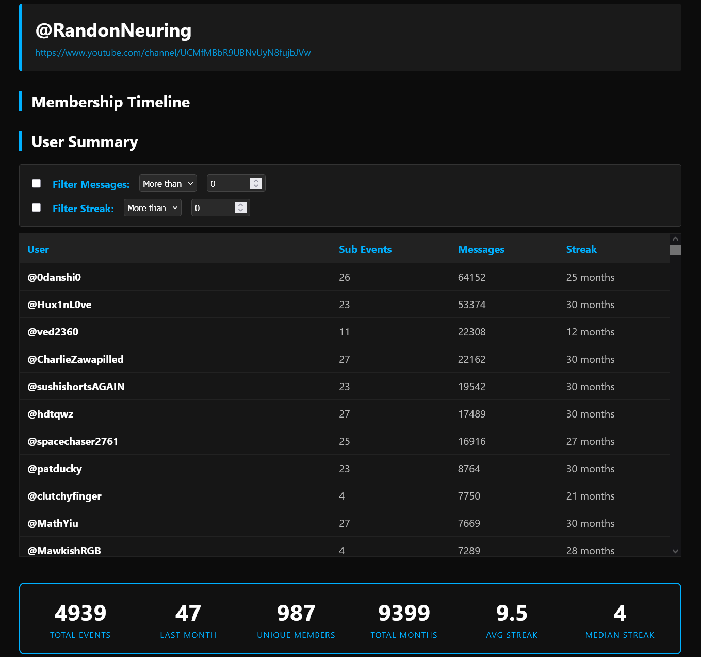This screenshot has width=701, height=657.
Task: Select user @Hux1nL0ve in the table
Action: pos(59,305)
